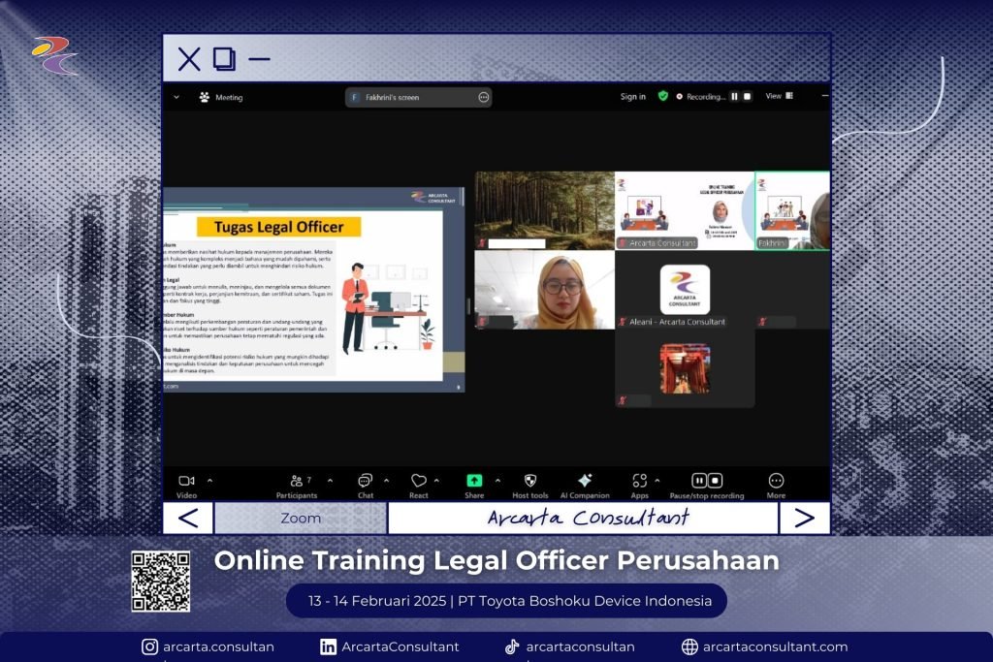Expand the Video options caret

(209, 480)
